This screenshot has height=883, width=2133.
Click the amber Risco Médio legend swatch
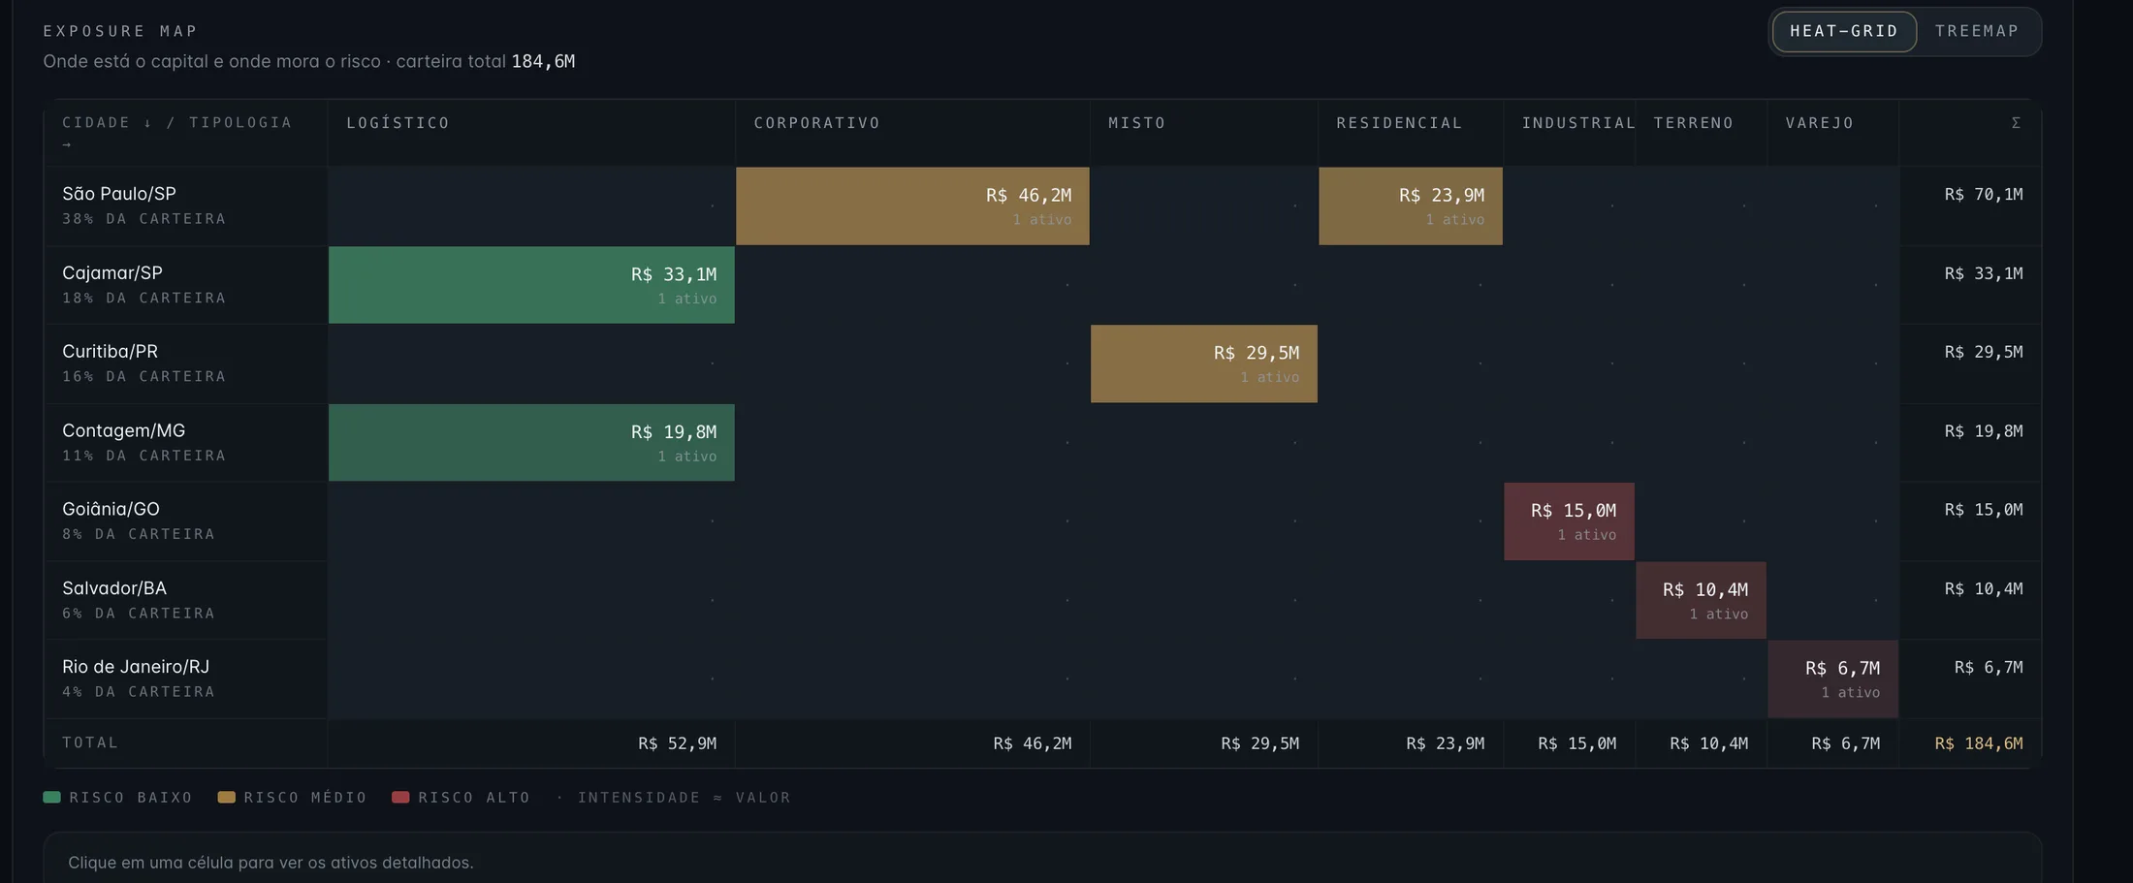point(226,797)
